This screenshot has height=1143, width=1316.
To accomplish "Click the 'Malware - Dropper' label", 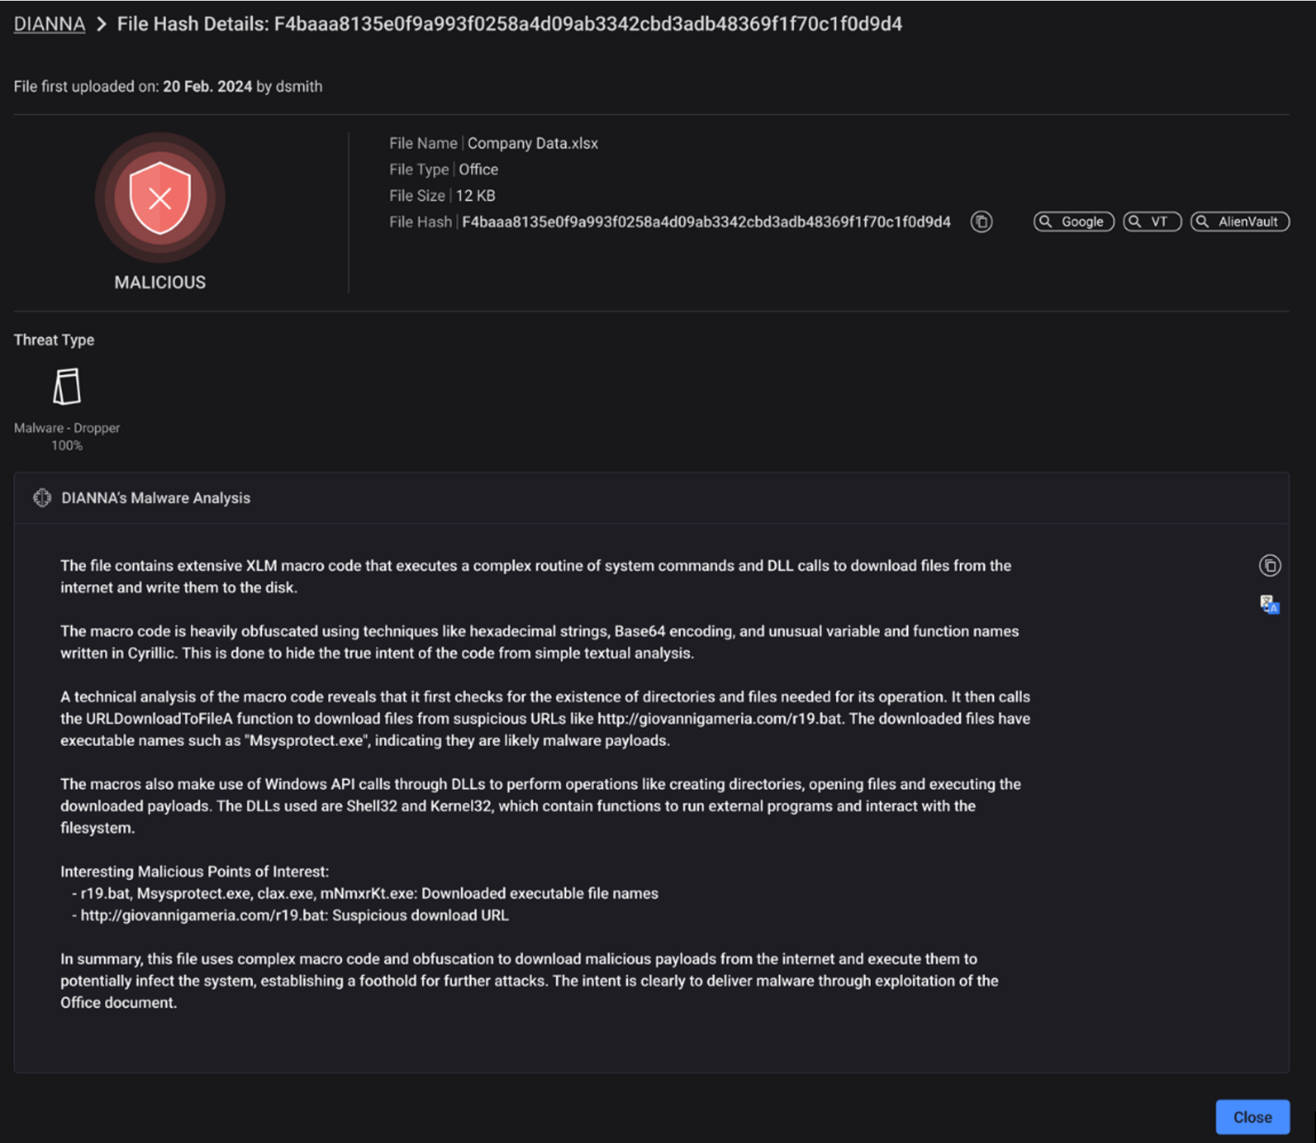I will click(67, 427).
